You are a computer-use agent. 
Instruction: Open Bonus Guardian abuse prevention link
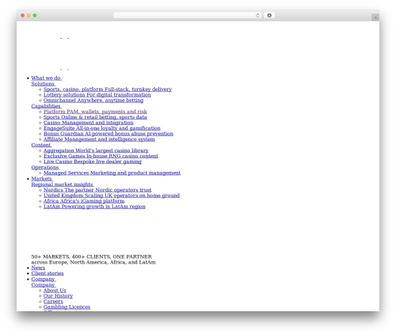(x=109, y=134)
